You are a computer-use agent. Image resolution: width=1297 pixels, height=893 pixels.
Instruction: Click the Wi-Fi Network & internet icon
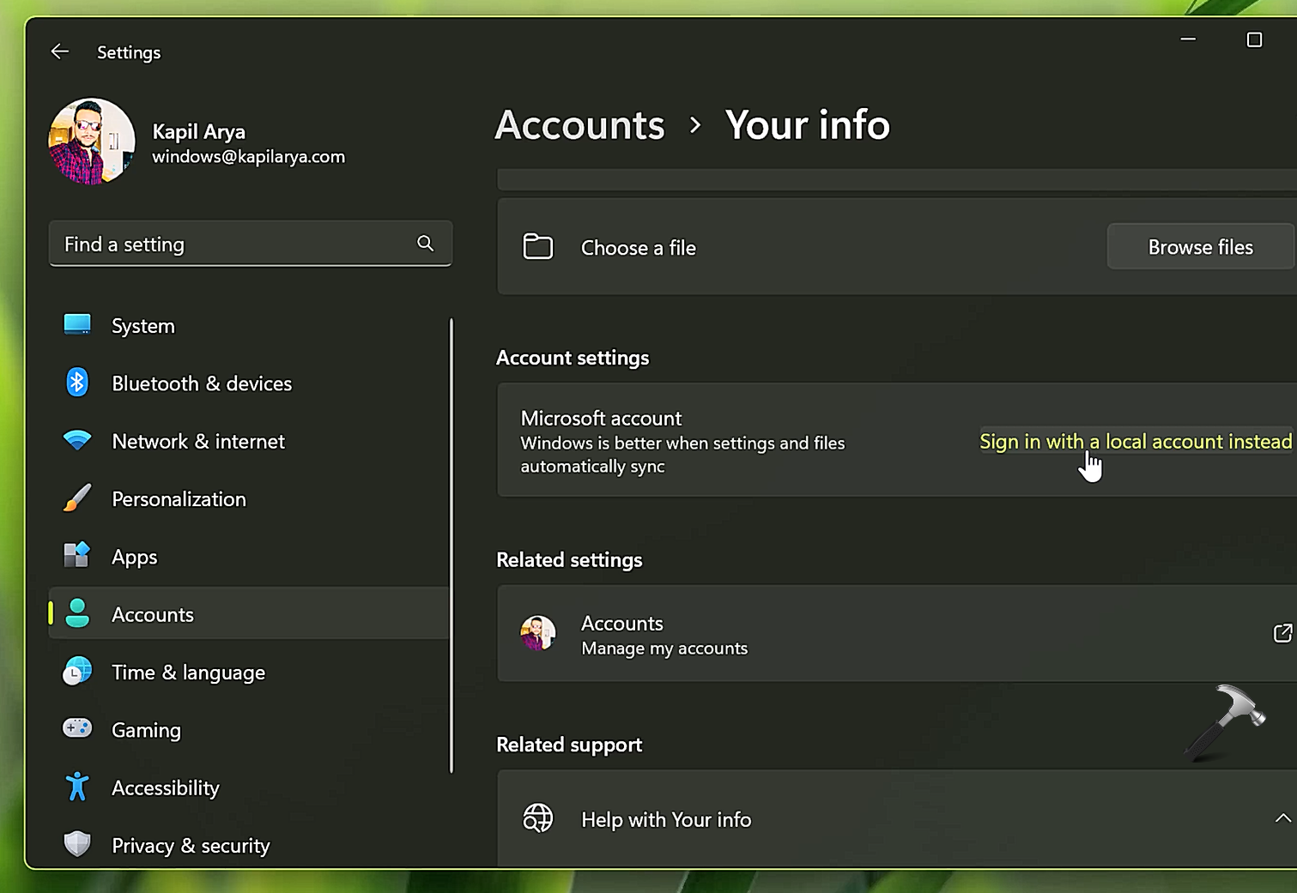(x=77, y=441)
